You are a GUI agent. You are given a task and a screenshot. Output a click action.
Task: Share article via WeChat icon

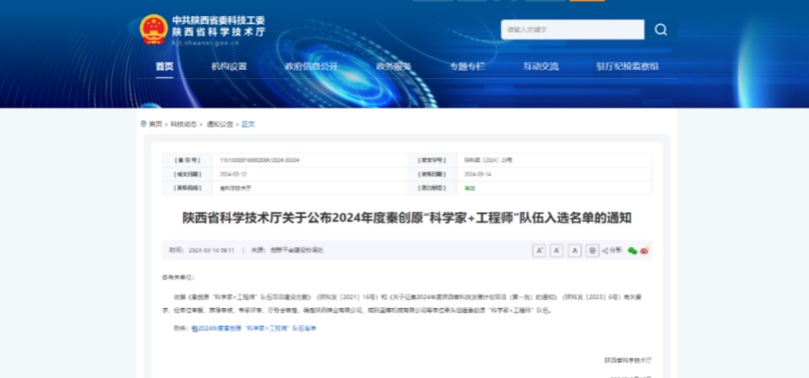click(632, 251)
